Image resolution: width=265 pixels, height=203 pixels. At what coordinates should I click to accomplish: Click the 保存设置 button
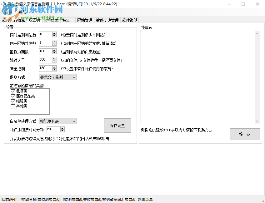tap(117, 126)
